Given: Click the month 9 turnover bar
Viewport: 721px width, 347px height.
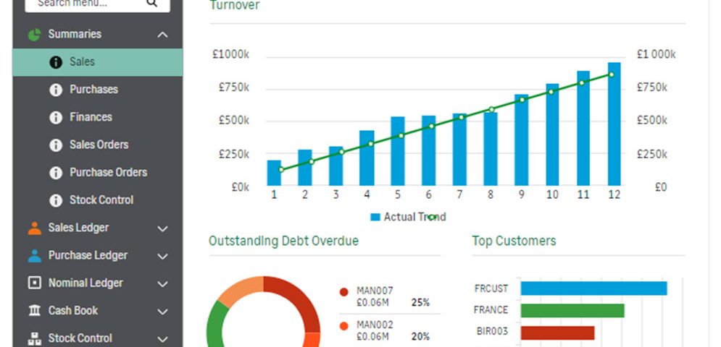Looking at the screenshot, I should pos(522,140).
